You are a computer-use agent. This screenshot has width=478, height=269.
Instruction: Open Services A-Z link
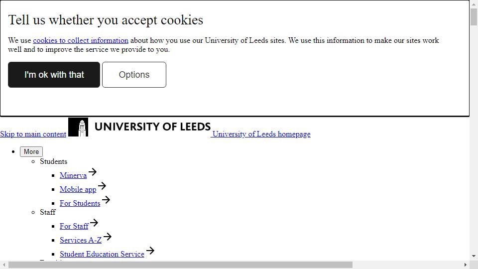coord(81,240)
